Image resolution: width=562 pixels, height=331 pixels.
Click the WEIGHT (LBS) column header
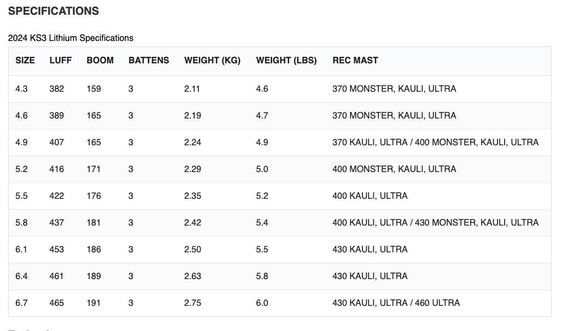(x=286, y=60)
